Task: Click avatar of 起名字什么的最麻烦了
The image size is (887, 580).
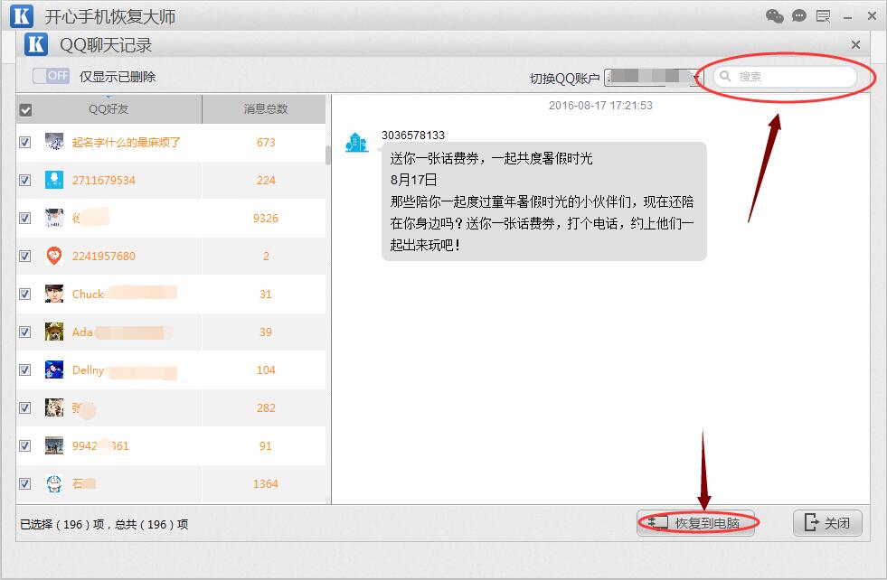Action: 54,142
